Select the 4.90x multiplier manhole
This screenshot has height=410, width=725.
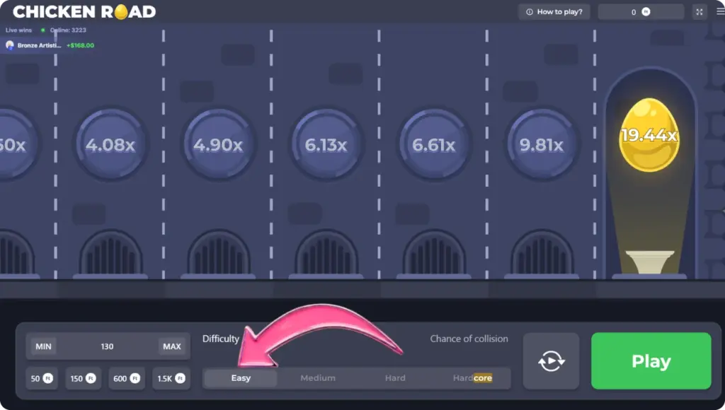218,144
